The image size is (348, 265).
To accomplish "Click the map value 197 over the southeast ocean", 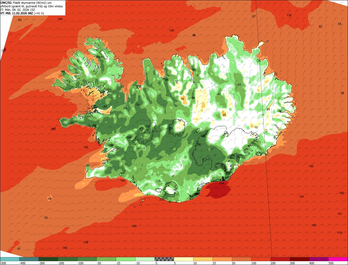I will click(x=302, y=197).
